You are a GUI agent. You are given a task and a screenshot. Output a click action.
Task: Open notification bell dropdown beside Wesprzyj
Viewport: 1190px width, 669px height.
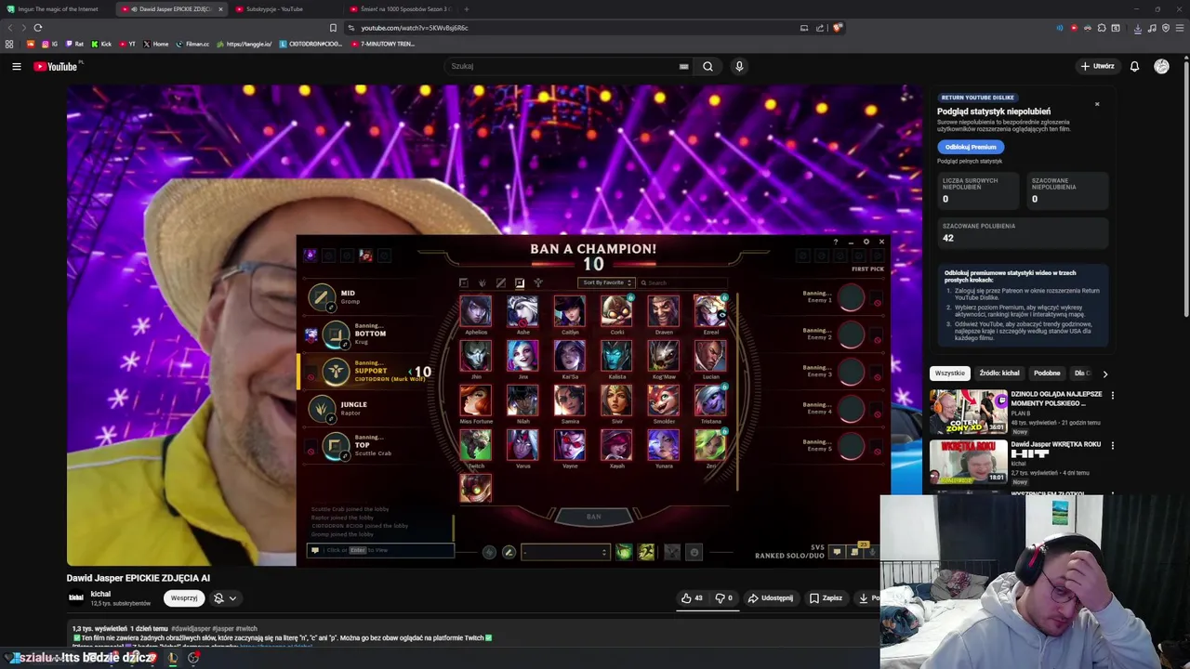[x=225, y=598]
